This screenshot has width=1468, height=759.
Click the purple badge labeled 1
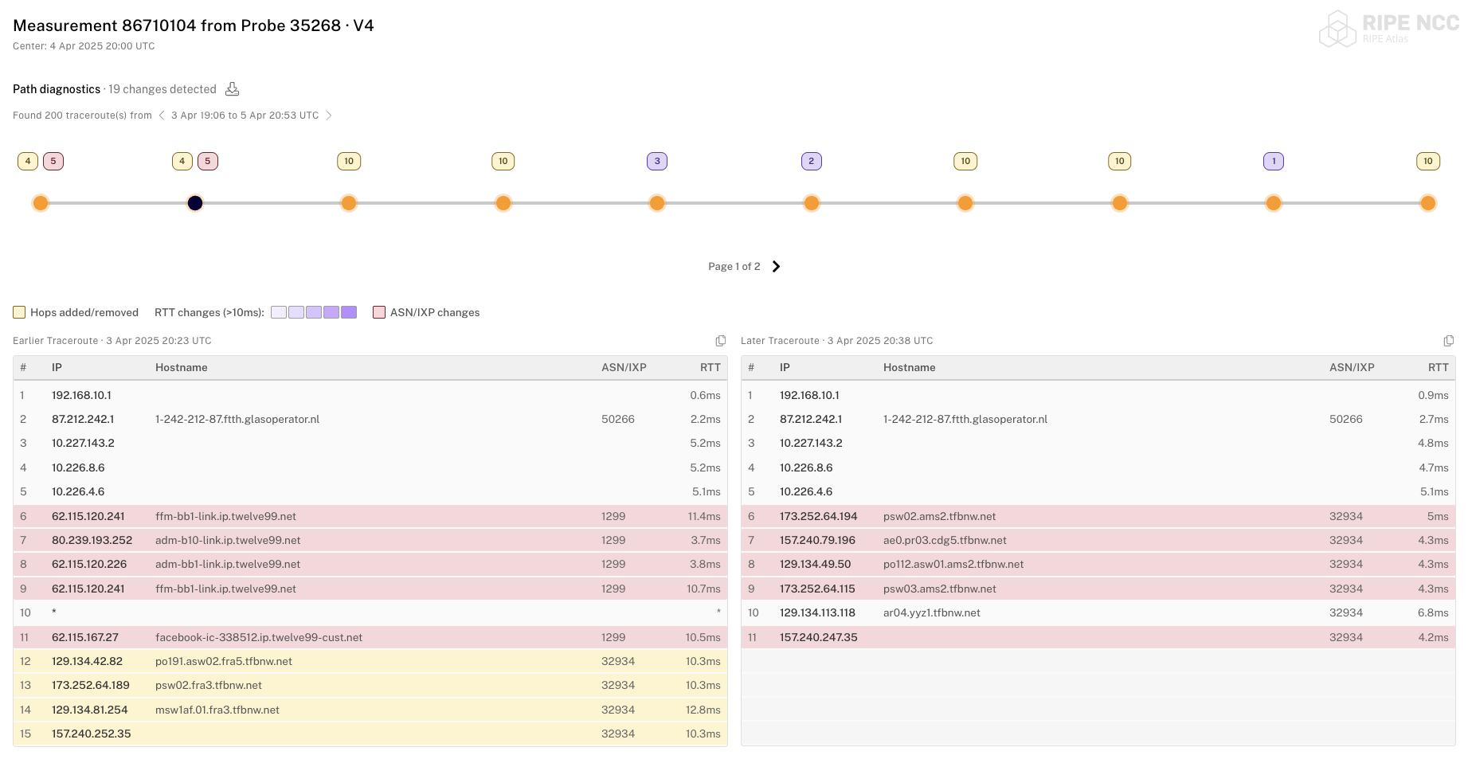click(x=1274, y=162)
